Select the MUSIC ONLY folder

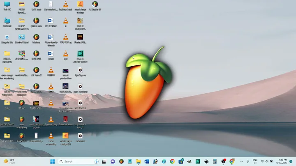tap(7, 121)
